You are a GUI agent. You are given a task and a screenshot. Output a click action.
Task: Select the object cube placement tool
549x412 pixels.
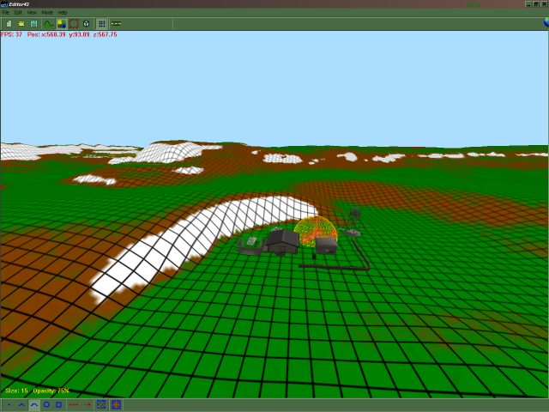click(86, 24)
